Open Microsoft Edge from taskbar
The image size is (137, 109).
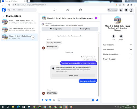[x=18, y=107]
